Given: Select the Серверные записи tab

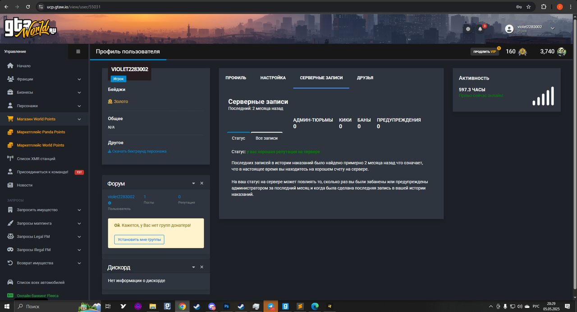Looking at the screenshot, I should 321,78.
